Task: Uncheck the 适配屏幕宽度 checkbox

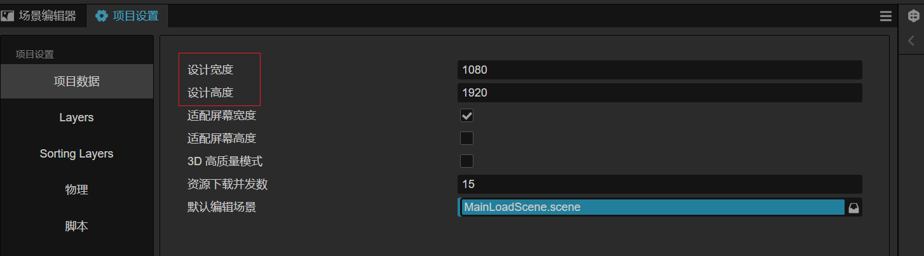Action: [466, 116]
